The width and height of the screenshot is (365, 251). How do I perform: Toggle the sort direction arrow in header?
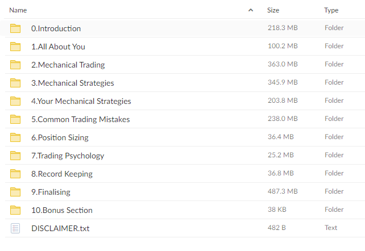click(x=251, y=10)
